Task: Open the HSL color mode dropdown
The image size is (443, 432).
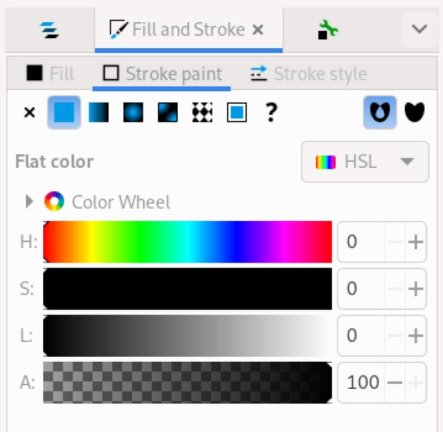Action: click(x=364, y=162)
